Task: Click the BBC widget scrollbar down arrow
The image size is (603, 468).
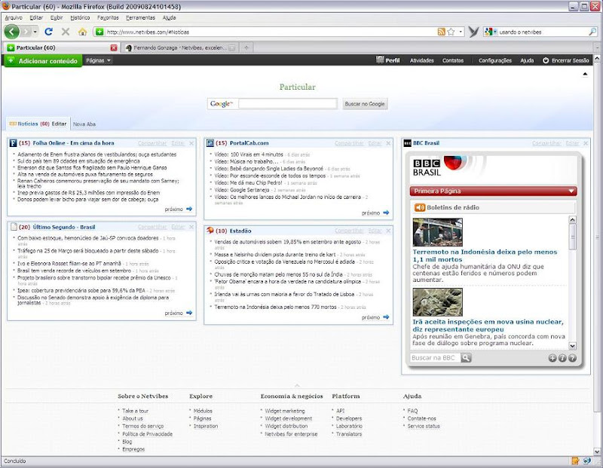Action: (x=572, y=346)
